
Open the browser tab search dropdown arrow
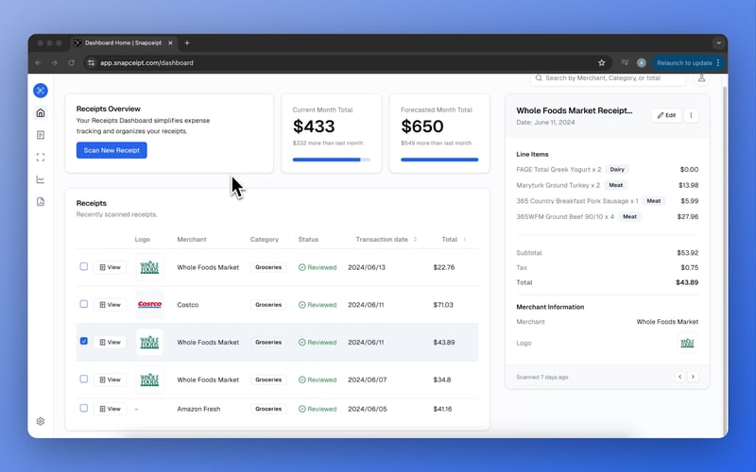tap(718, 42)
